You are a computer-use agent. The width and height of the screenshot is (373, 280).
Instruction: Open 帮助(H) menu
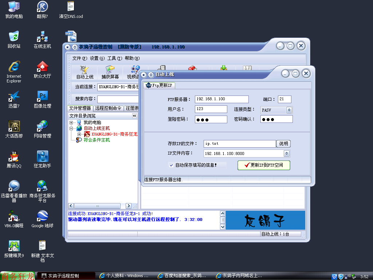[x=132, y=58]
